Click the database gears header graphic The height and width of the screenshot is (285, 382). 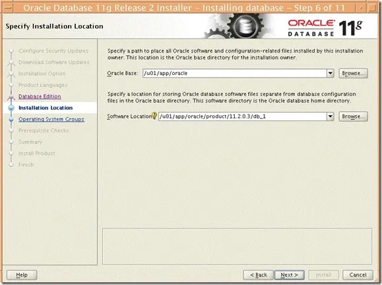pyautogui.click(x=236, y=26)
